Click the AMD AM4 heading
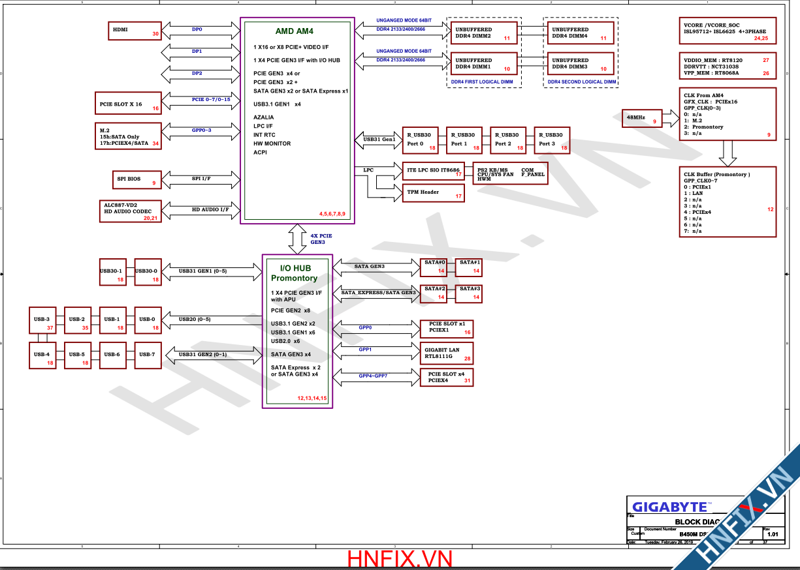 tap(293, 31)
